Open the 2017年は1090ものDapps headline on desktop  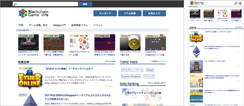click(78, 97)
